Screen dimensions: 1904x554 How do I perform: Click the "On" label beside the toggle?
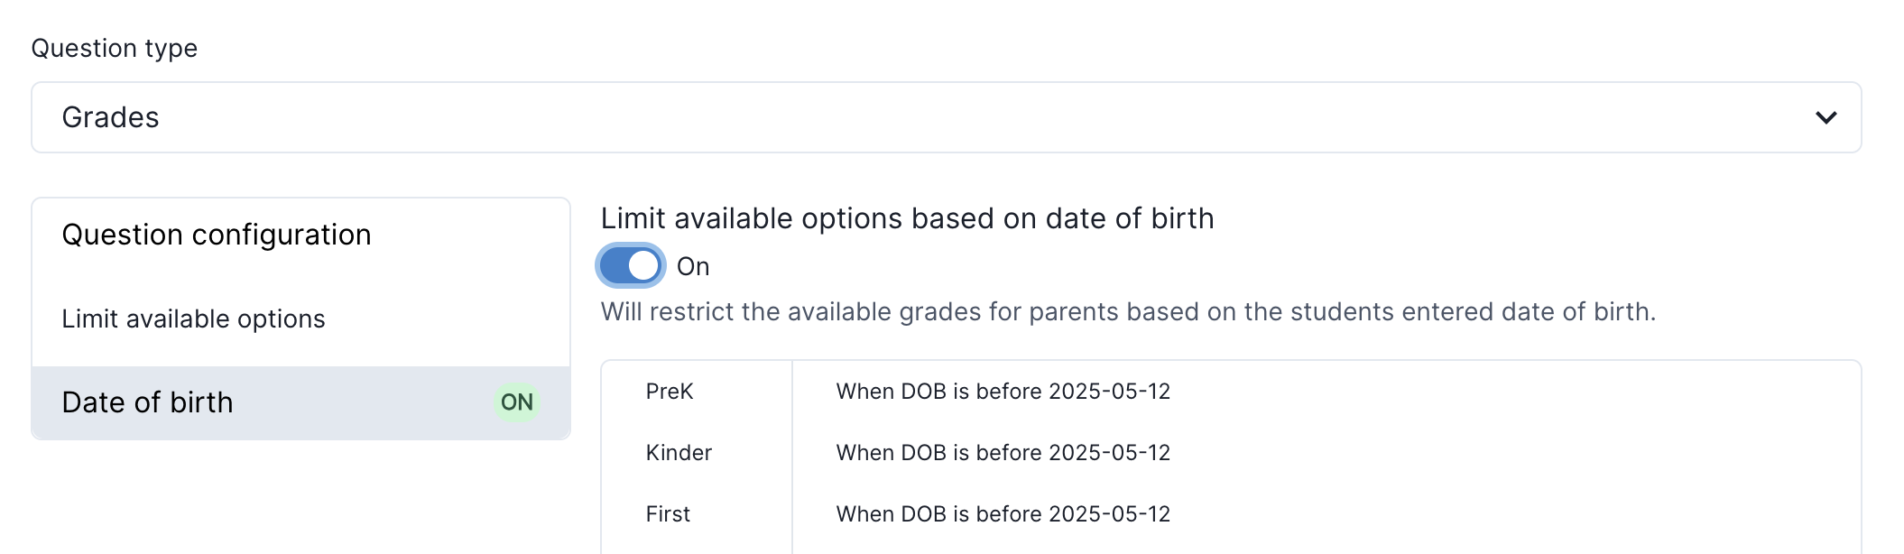coord(693,267)
